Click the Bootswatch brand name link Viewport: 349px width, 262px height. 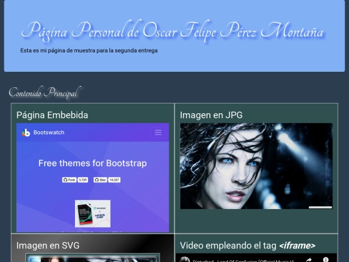coord(48,133)
